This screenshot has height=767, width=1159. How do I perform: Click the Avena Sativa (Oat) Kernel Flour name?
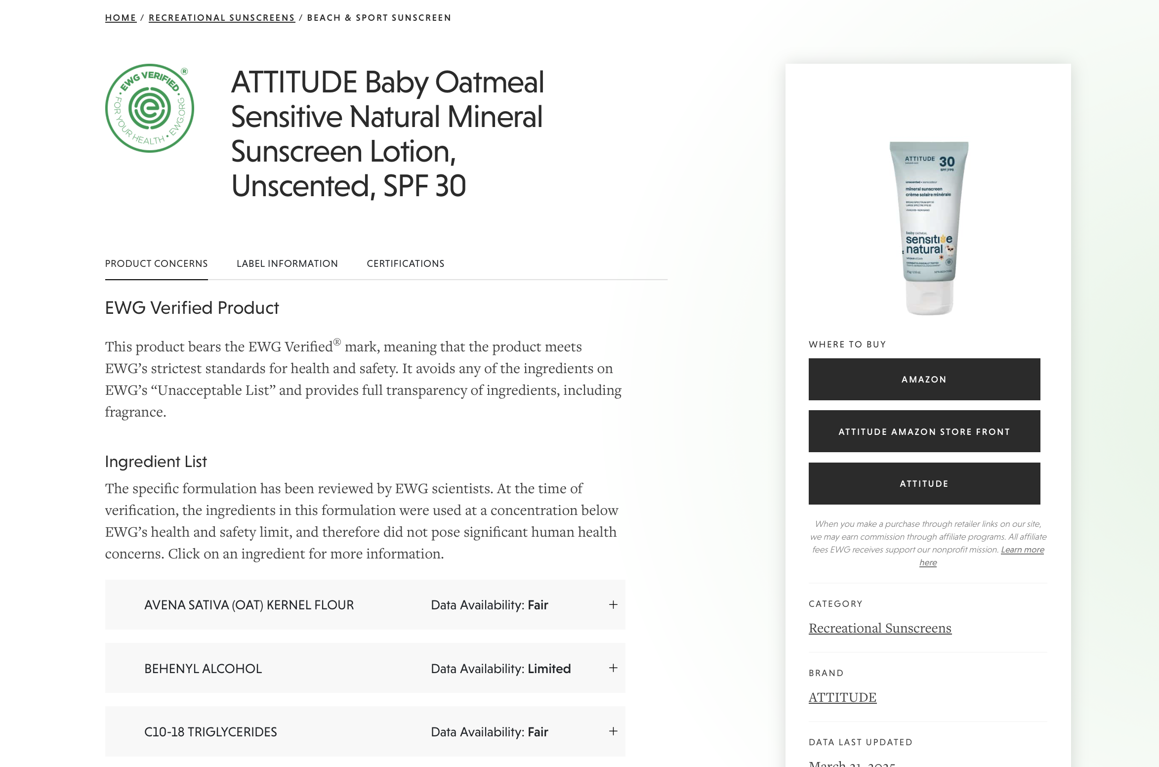pyautogui.click(x=249, y=605)
